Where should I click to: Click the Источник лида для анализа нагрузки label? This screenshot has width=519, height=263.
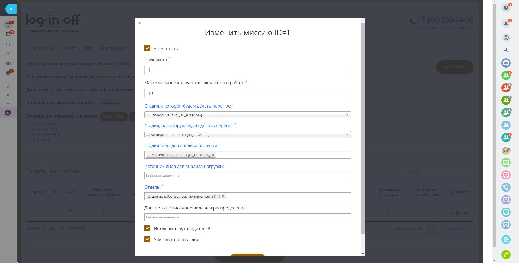(x=183, y=166)
